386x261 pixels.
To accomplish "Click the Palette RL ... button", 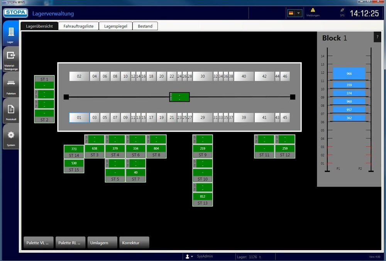I will click(x=70, y=243).
